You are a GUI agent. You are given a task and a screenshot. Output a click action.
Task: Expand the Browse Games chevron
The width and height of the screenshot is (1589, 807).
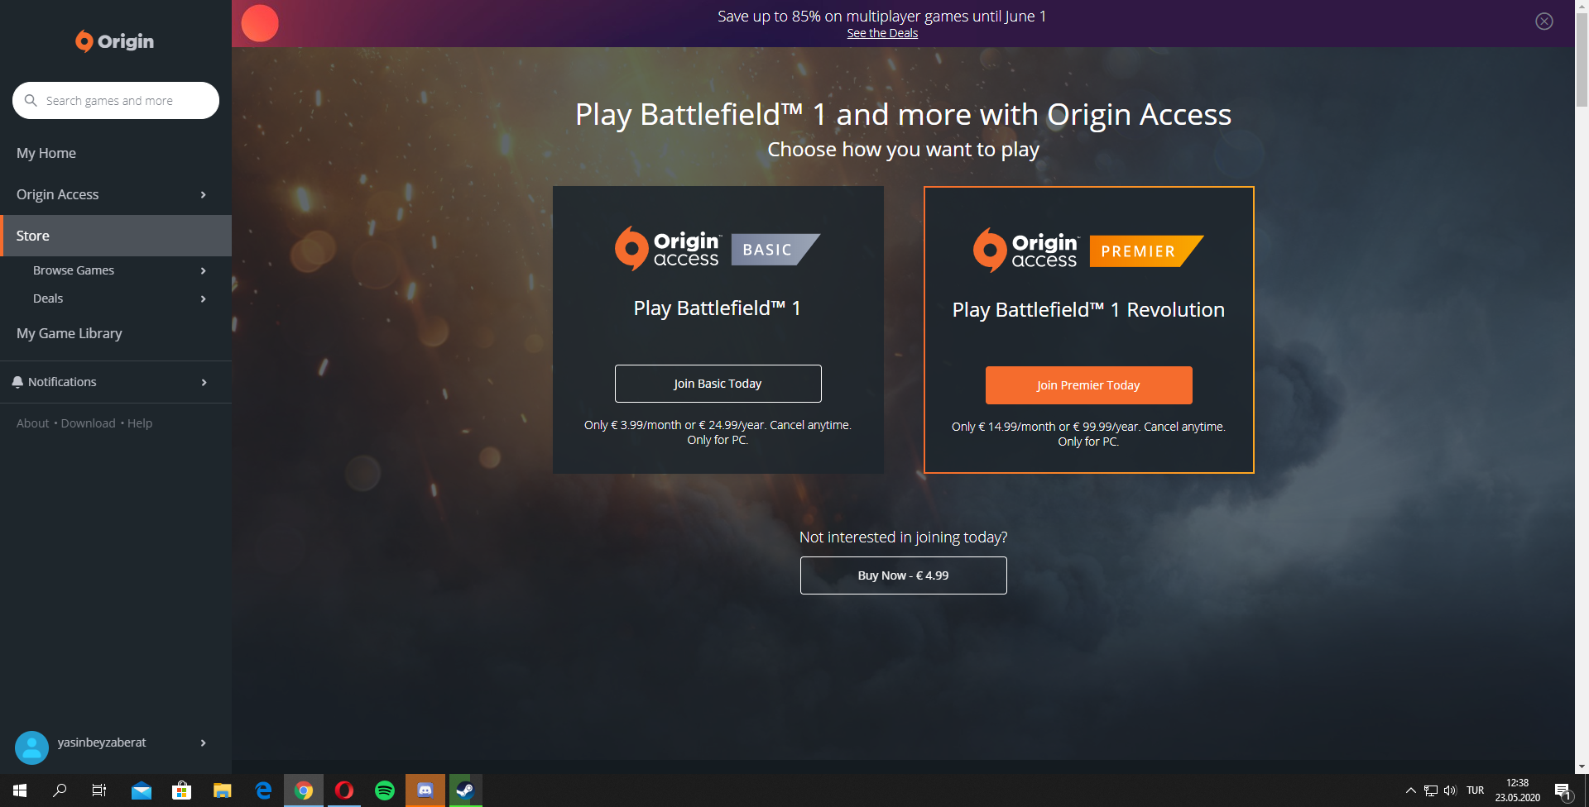pos(204,270)
